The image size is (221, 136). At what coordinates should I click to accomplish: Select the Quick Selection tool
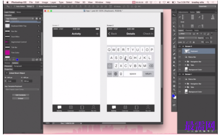coord(174,26)
